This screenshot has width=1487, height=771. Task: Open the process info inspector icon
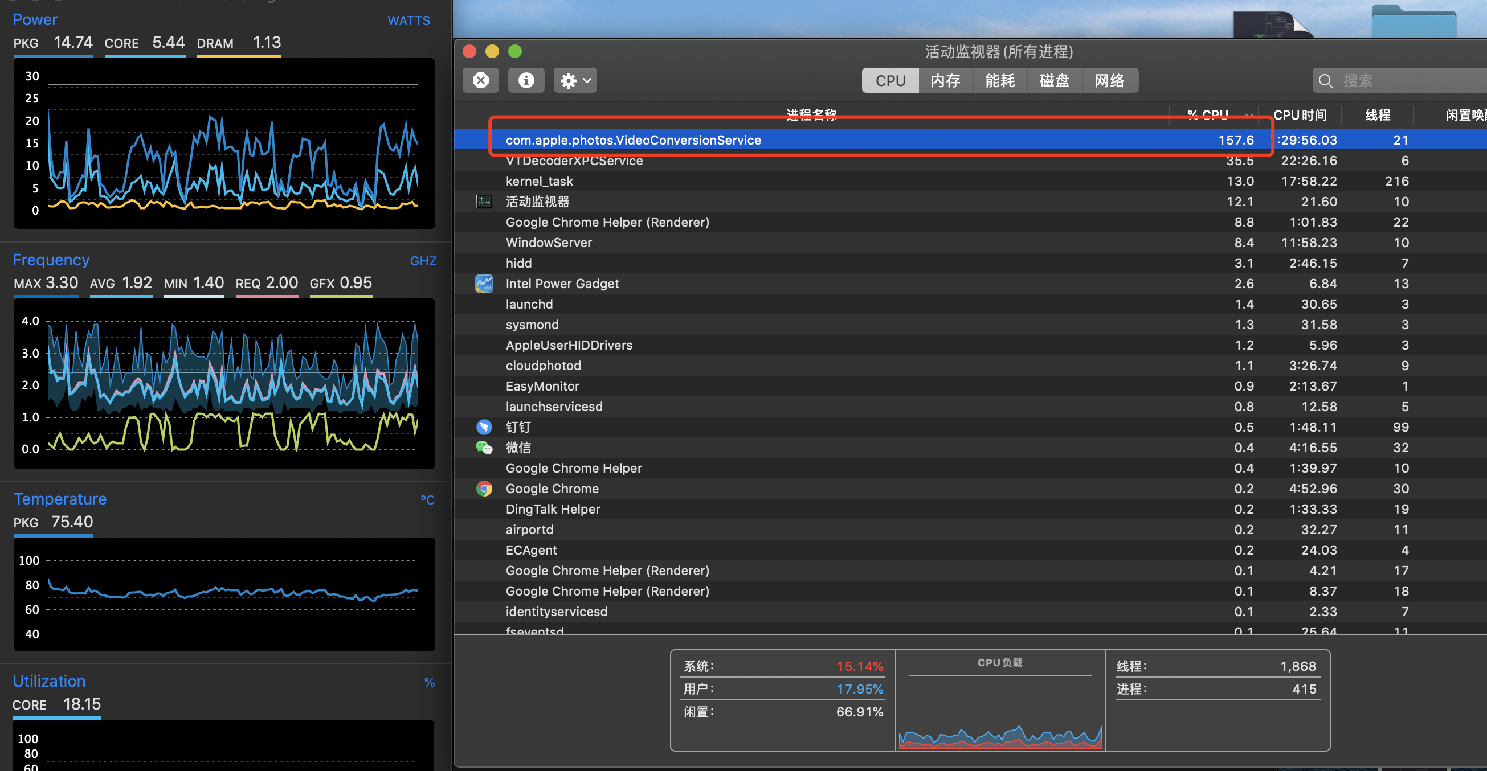pyautogui.click(x=525, y=80)
